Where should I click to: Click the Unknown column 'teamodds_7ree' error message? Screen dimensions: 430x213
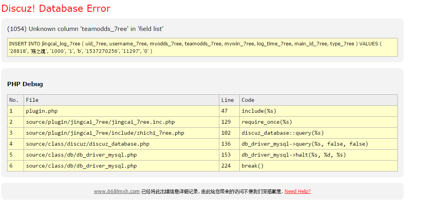pos(85,29)
